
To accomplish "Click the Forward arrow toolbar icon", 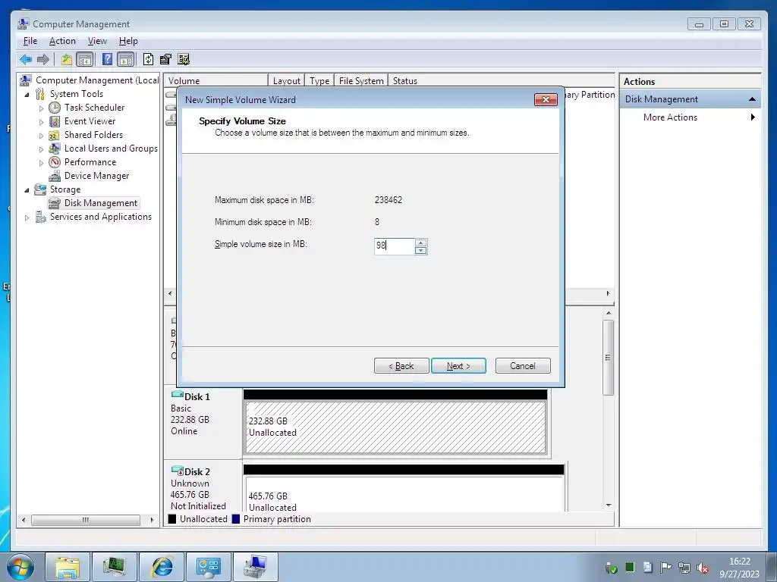I will [x=43, y=60].
